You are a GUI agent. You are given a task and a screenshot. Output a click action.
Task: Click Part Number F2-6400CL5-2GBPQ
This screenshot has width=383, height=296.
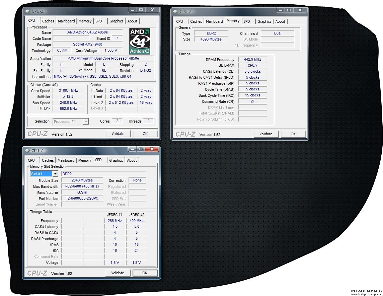pos(82,198)
